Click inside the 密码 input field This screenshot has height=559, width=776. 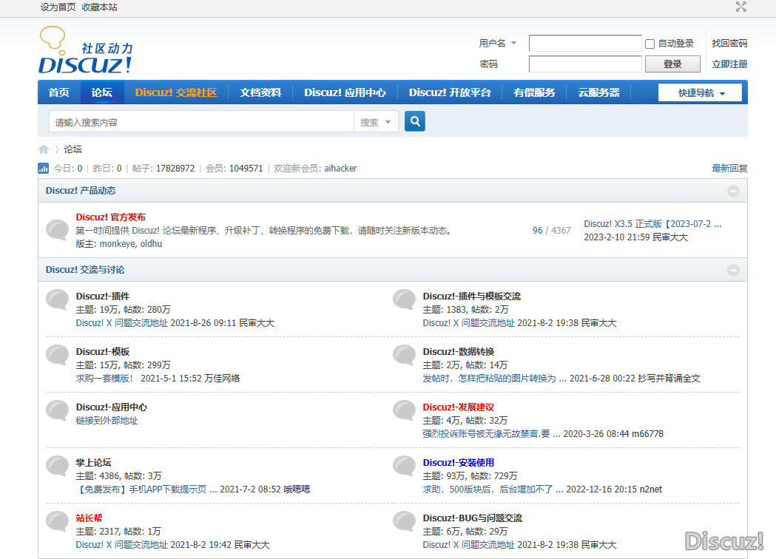(x=584, y=64)
